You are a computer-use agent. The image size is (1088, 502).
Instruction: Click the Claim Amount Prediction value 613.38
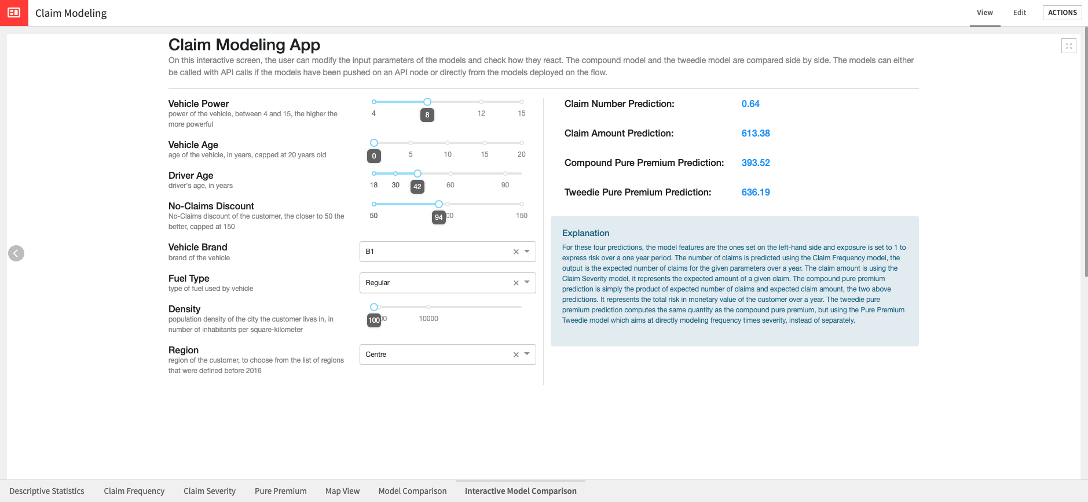(756, 134)
